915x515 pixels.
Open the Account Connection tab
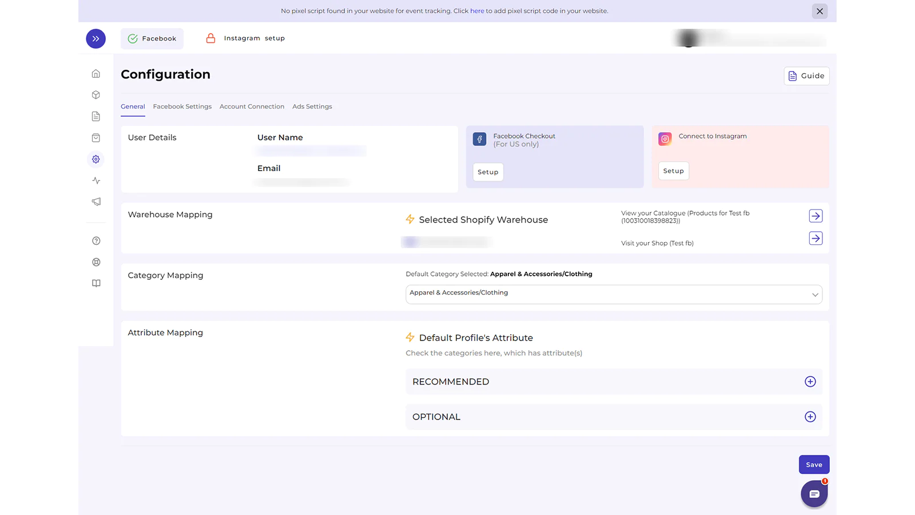pyautogui.click(x=252, y=106)
